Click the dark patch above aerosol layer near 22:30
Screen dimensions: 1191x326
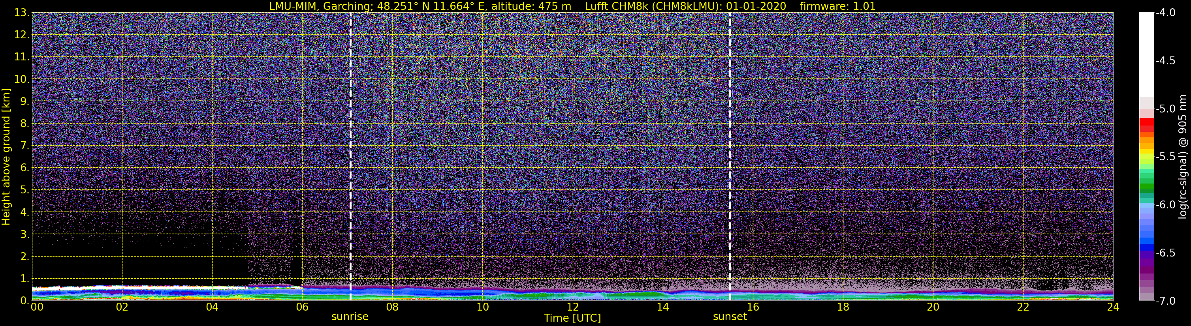pyautogui.click(x=1049, y=285)
